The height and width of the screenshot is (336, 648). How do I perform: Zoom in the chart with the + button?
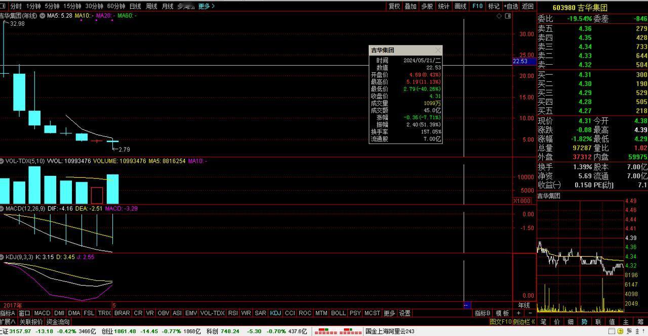[518, 313]
